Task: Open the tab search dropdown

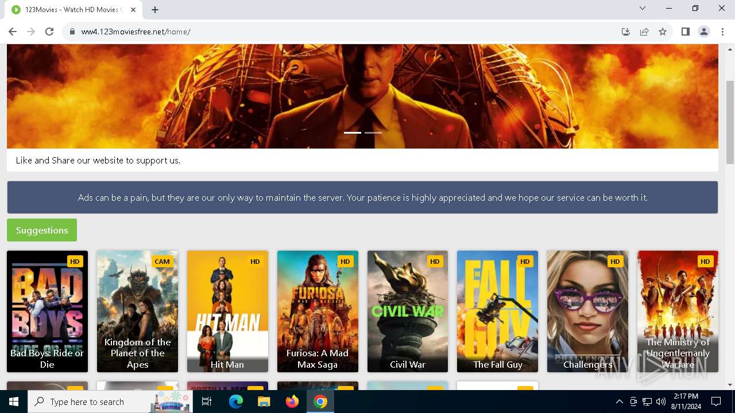Action: pyautogui.click(x=643, y=8)
